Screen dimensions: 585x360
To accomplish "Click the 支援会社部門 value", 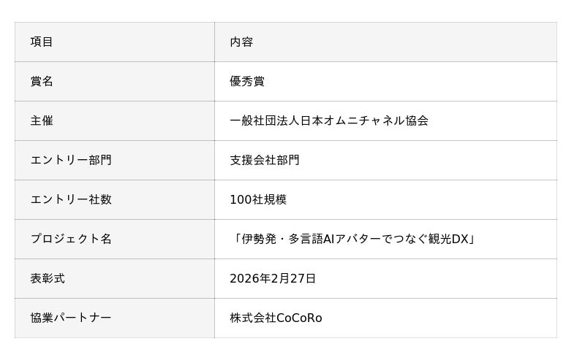I will 265,161.
